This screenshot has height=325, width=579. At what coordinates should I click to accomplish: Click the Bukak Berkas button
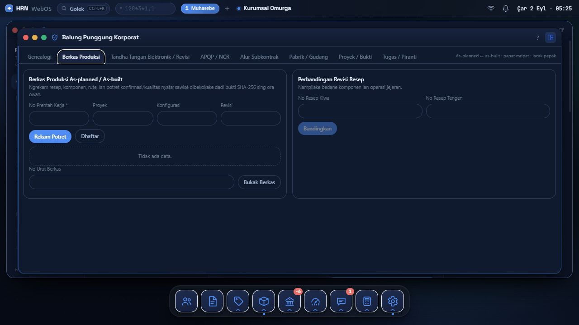[x=259, y=182]
